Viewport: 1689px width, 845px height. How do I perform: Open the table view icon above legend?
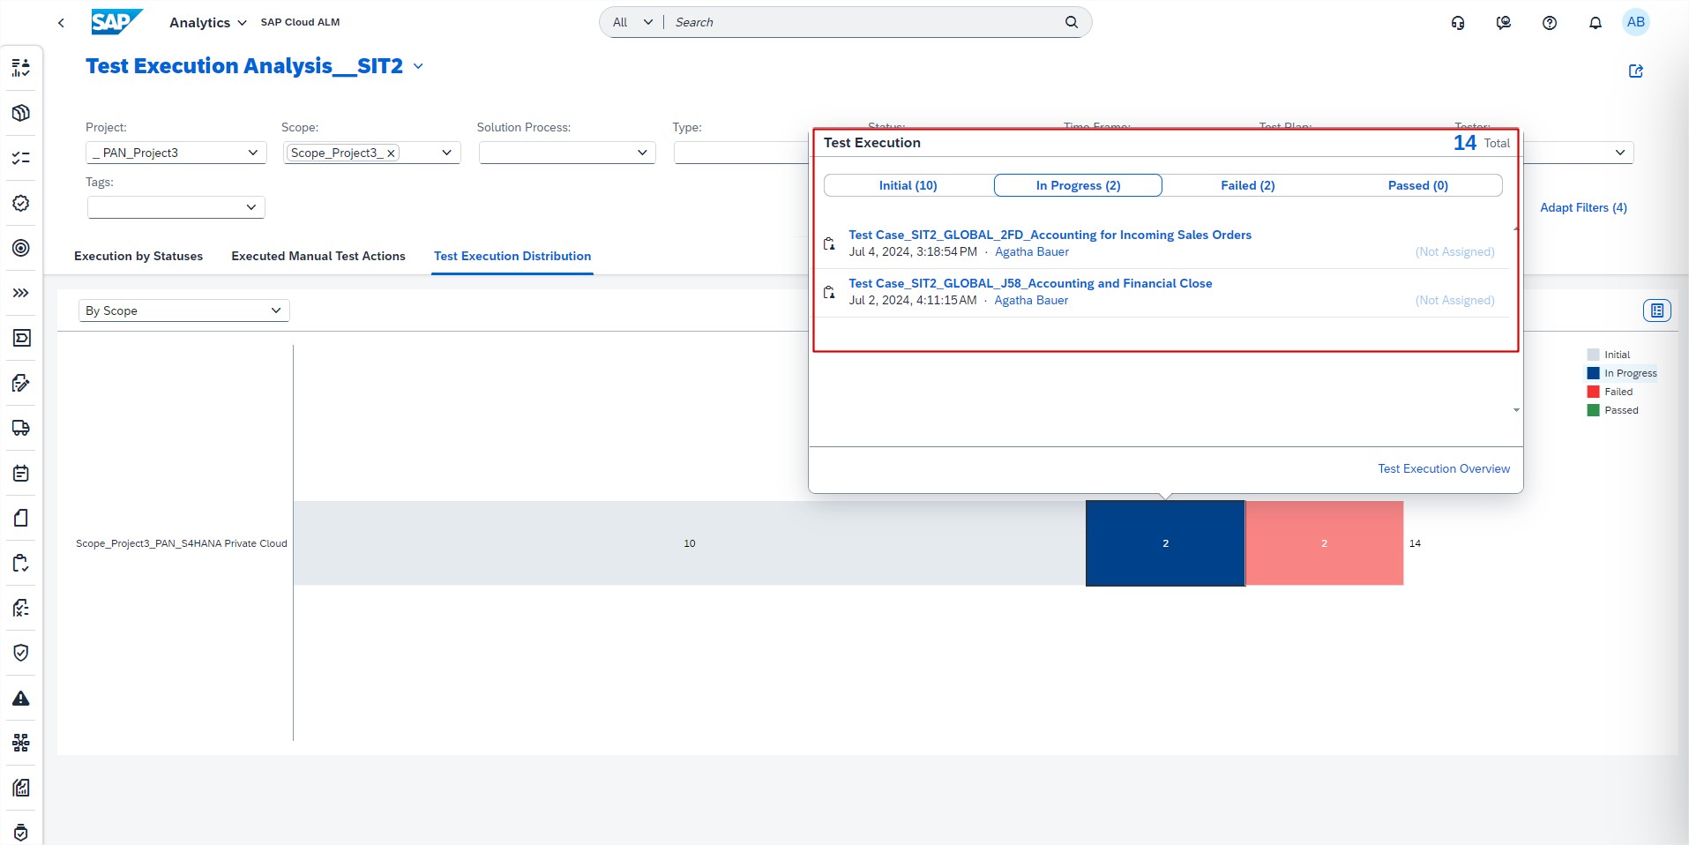coord(1656,310)
